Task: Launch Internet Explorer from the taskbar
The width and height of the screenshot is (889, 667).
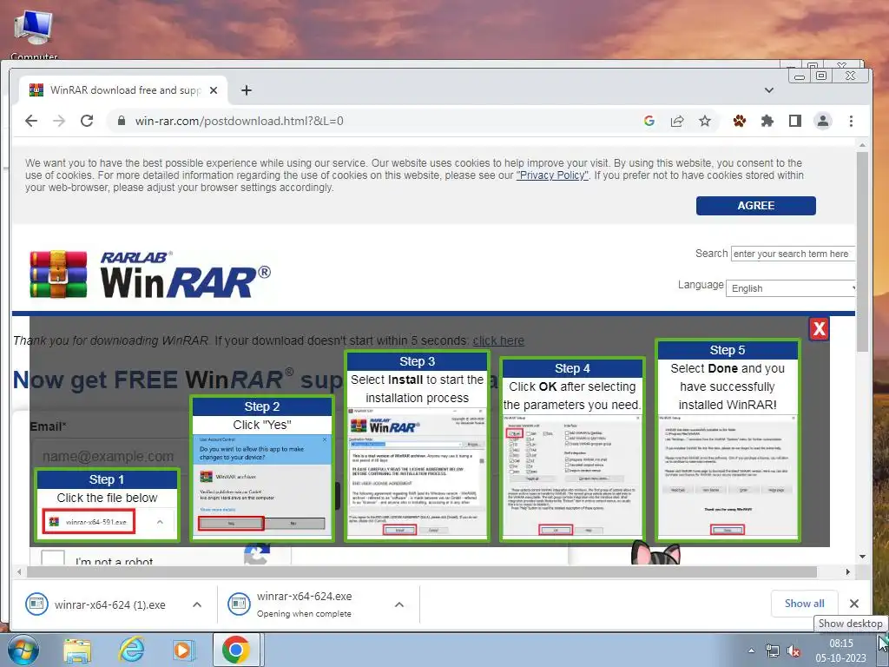Action: click(131, 650)
